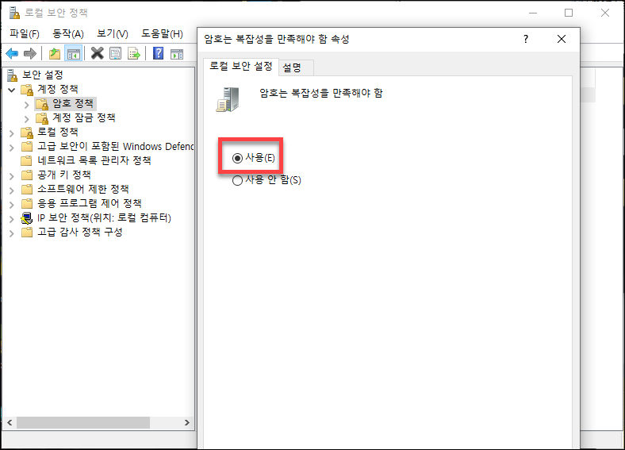
Task: Select IP 보안 정책(위치: 로컬 컴퓨터) label
Action: coord(105,218)
